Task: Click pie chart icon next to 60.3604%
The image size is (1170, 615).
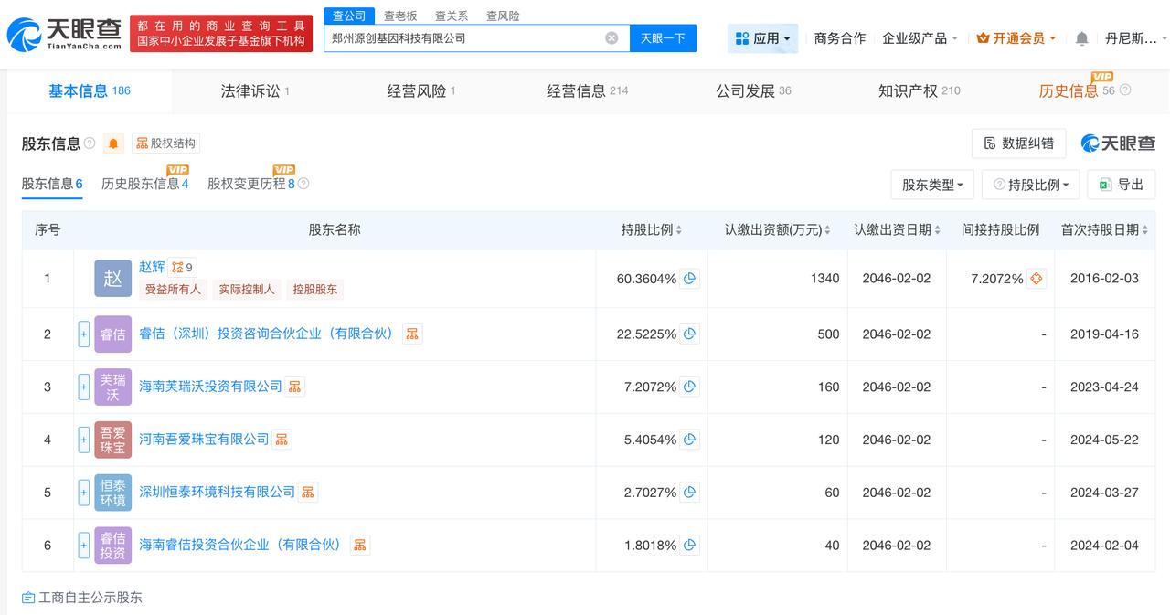Action: click(x=690, y=279)
